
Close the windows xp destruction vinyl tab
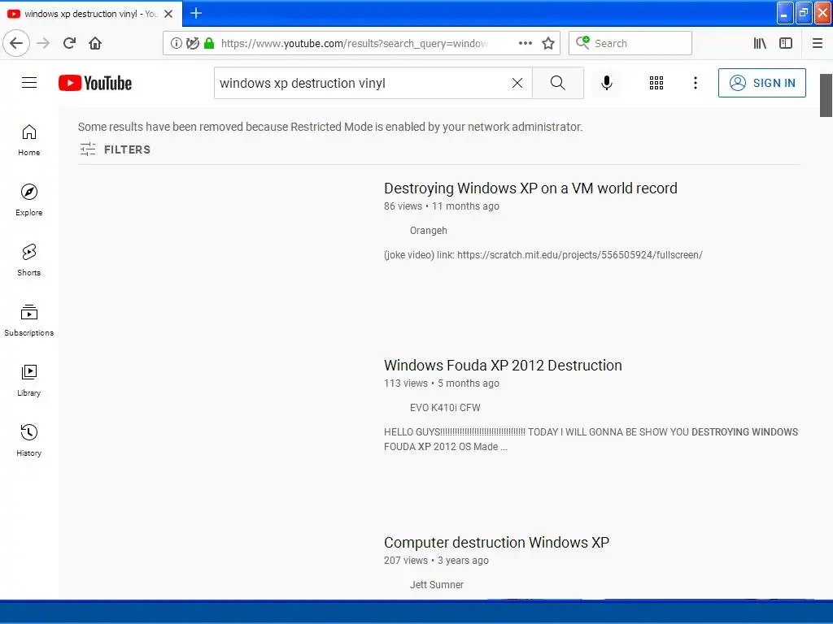point(168,14)
